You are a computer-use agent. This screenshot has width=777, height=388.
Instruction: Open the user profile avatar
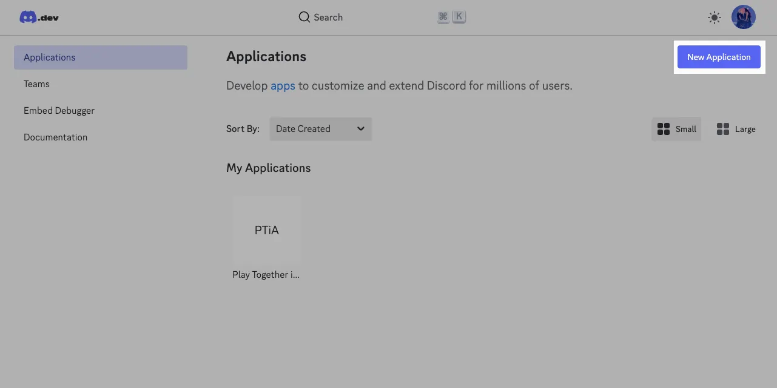pos(743,18)
